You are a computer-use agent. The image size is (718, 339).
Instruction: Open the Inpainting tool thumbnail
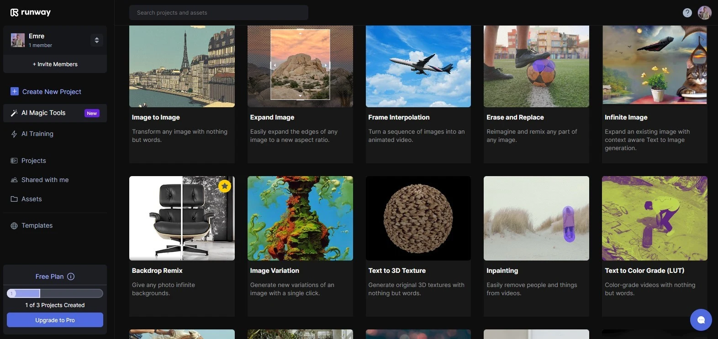click(x=536, y=218)
